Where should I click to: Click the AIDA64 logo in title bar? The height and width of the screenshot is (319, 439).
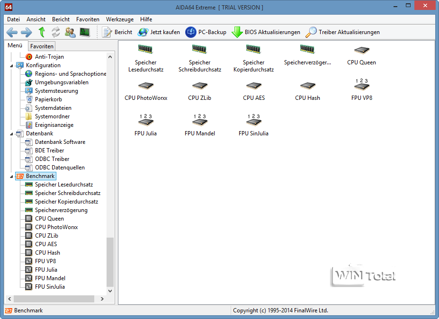(9, 7)
